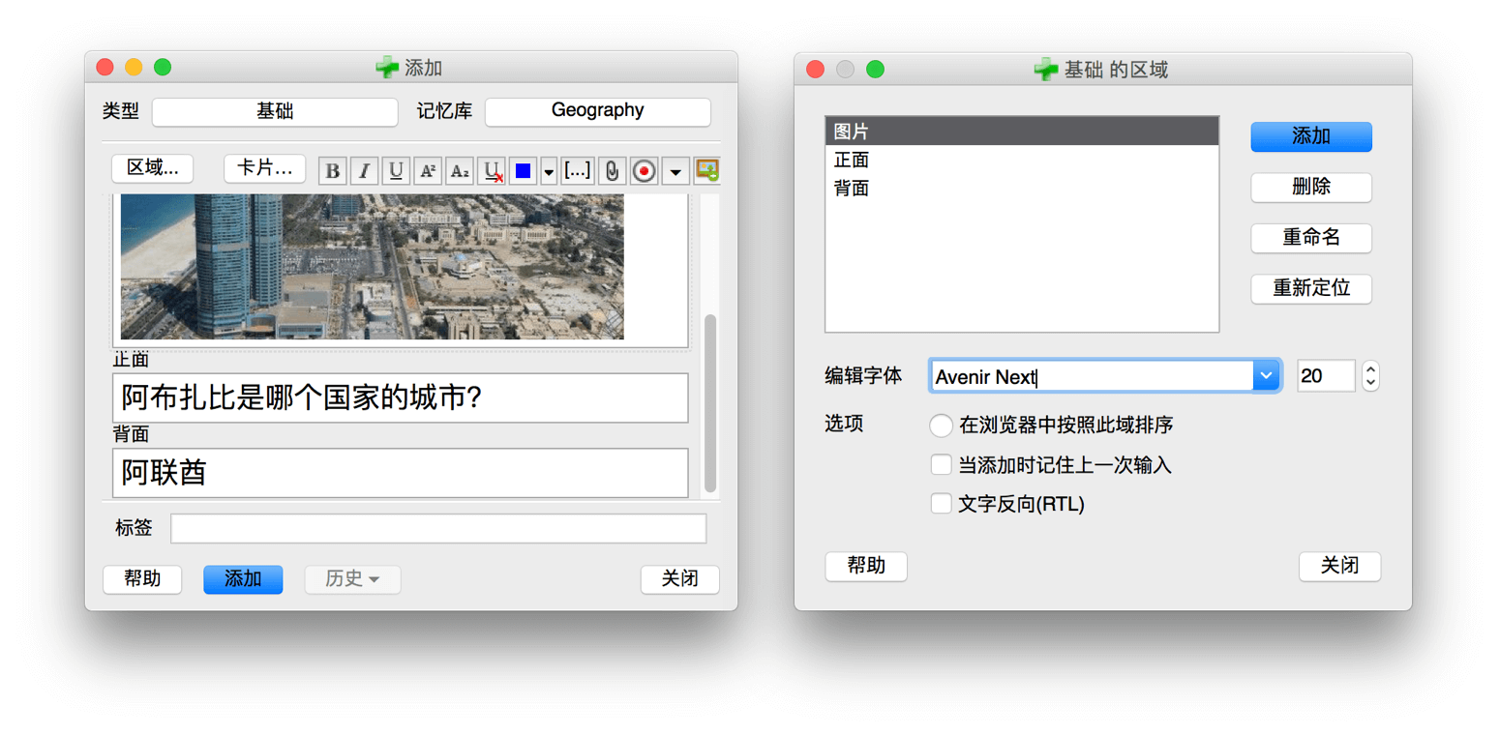Click the font size stepper arrows
Viewport: 1500px width, 735px height.
coord(1370,376)
